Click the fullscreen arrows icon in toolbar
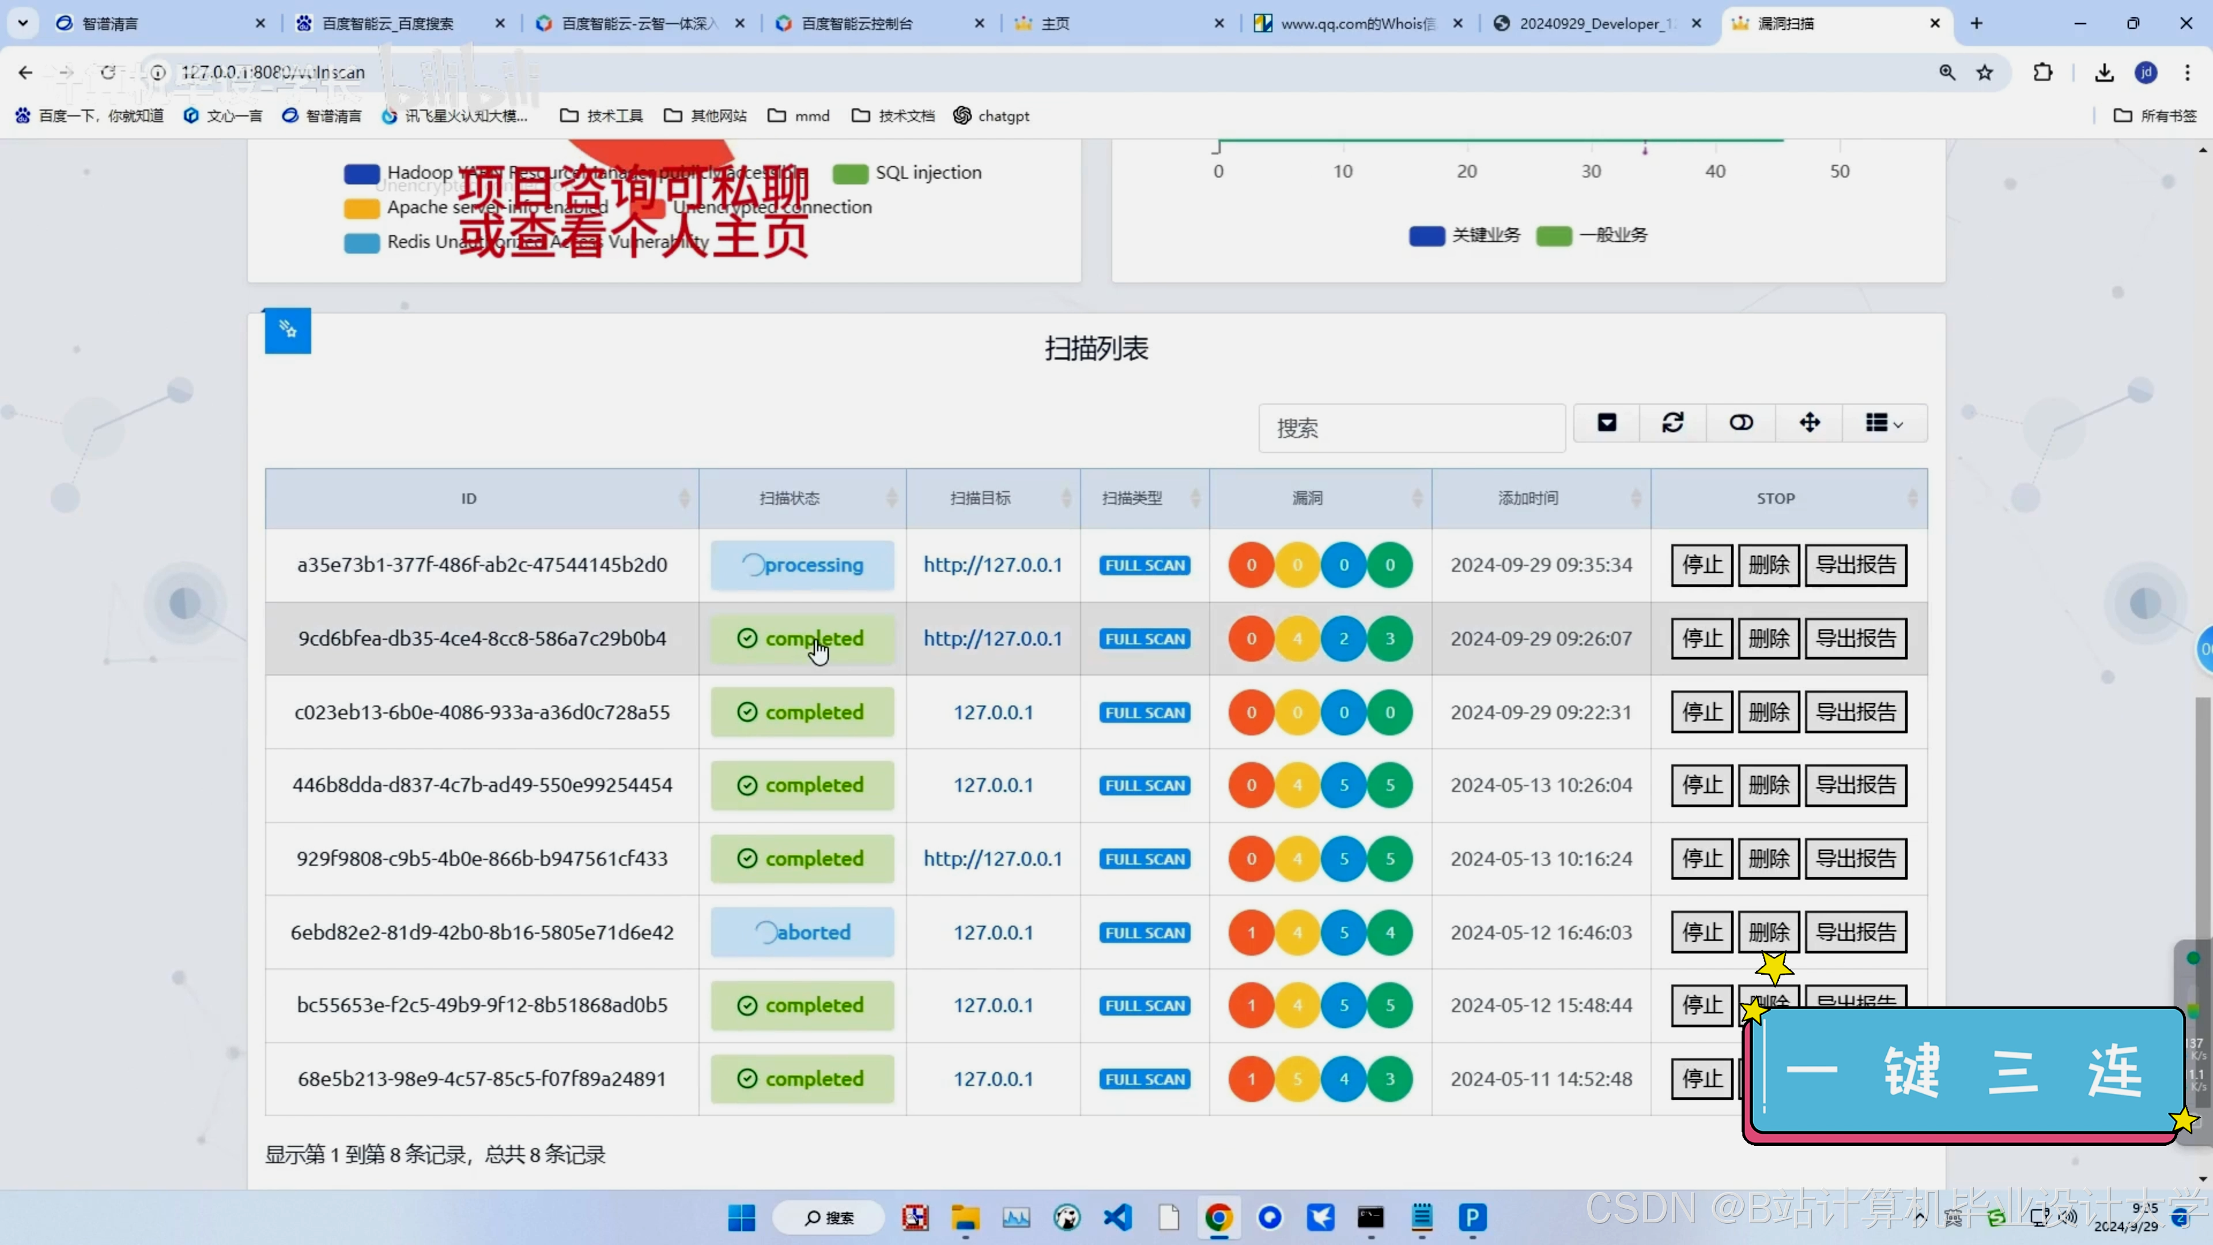The width and height of the screenshot is (2213, 1245). coord(1809,422)
